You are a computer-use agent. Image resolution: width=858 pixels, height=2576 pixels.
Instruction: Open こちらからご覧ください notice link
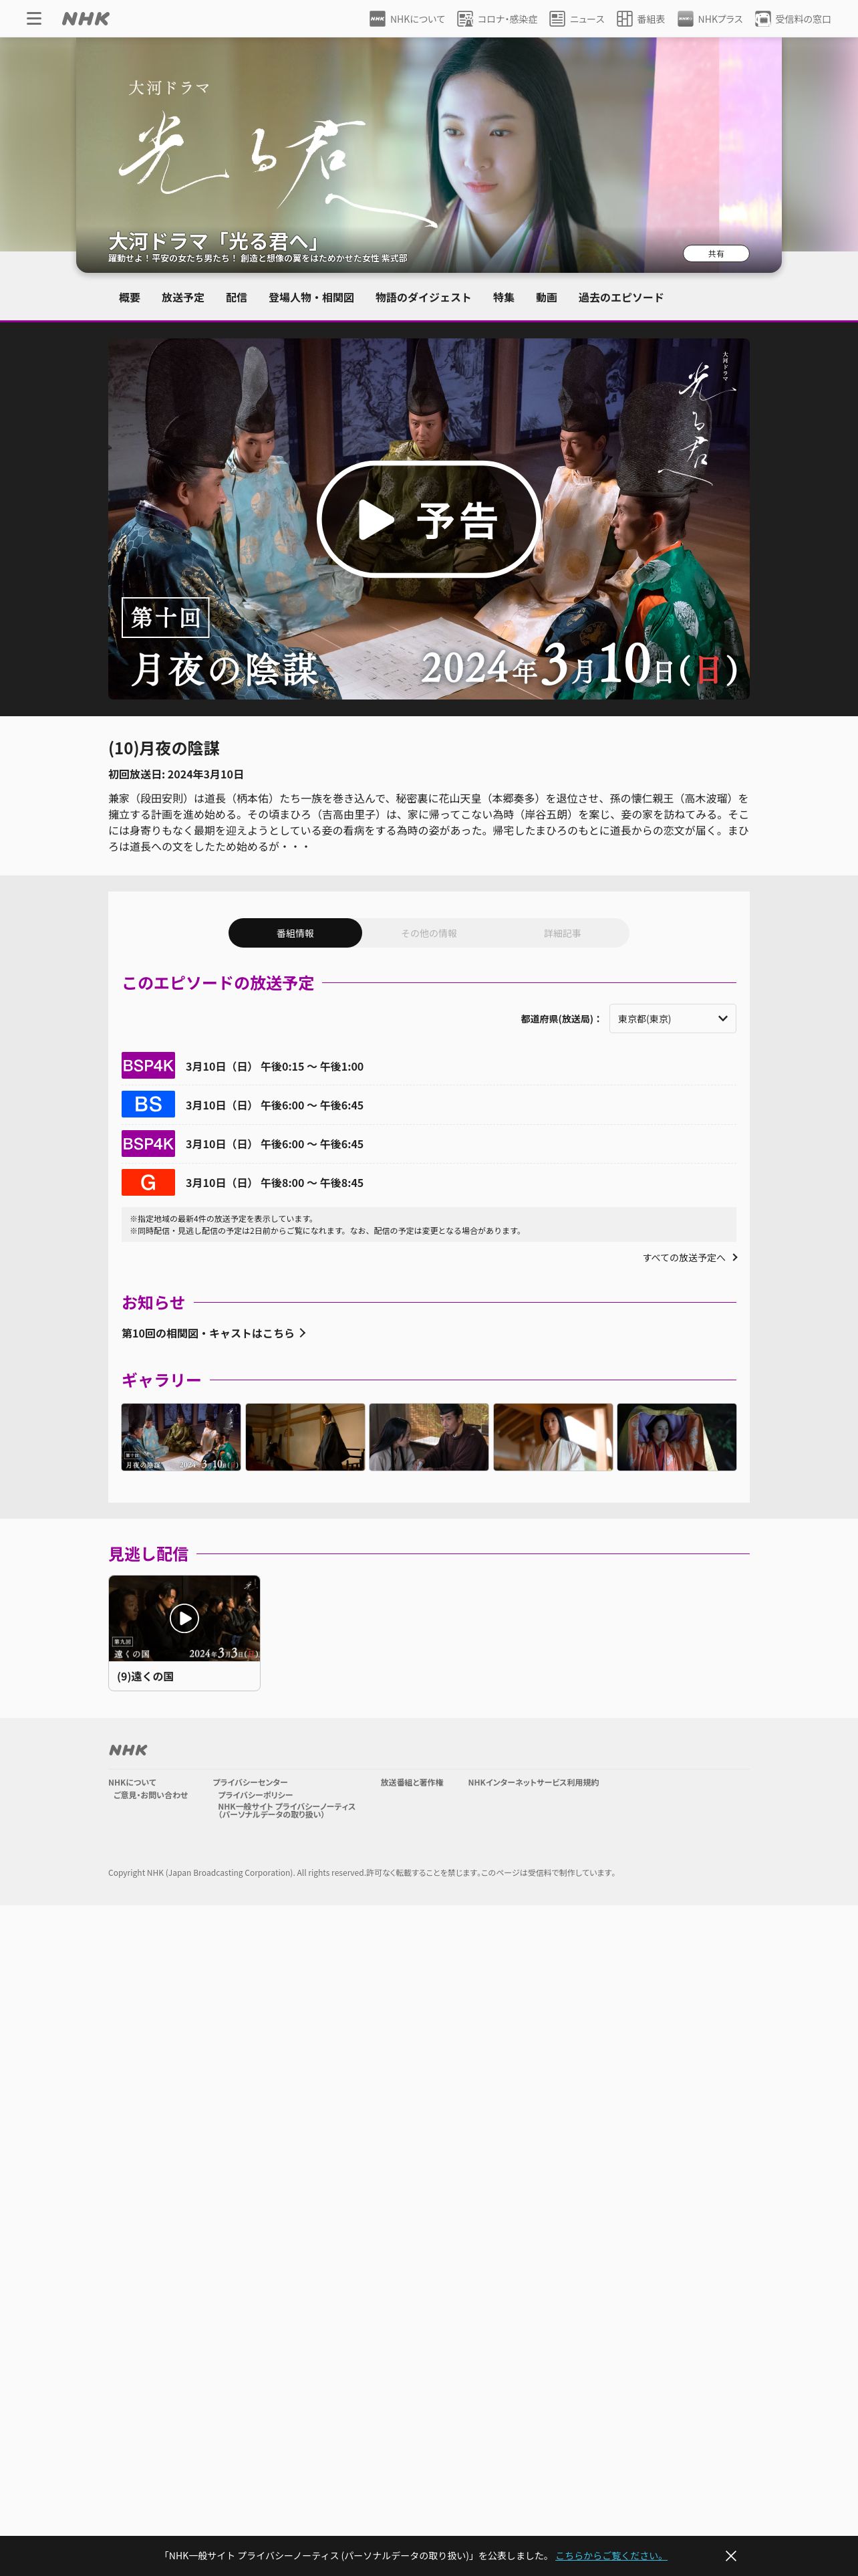tap(610, 2555)
